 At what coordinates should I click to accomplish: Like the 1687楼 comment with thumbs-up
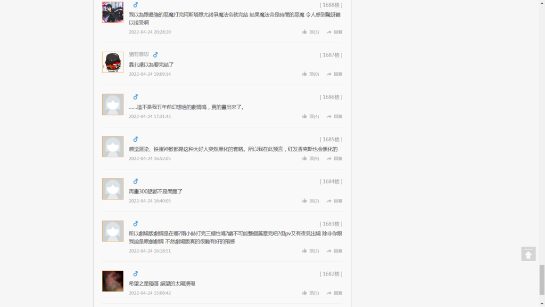tap(304, 74)
